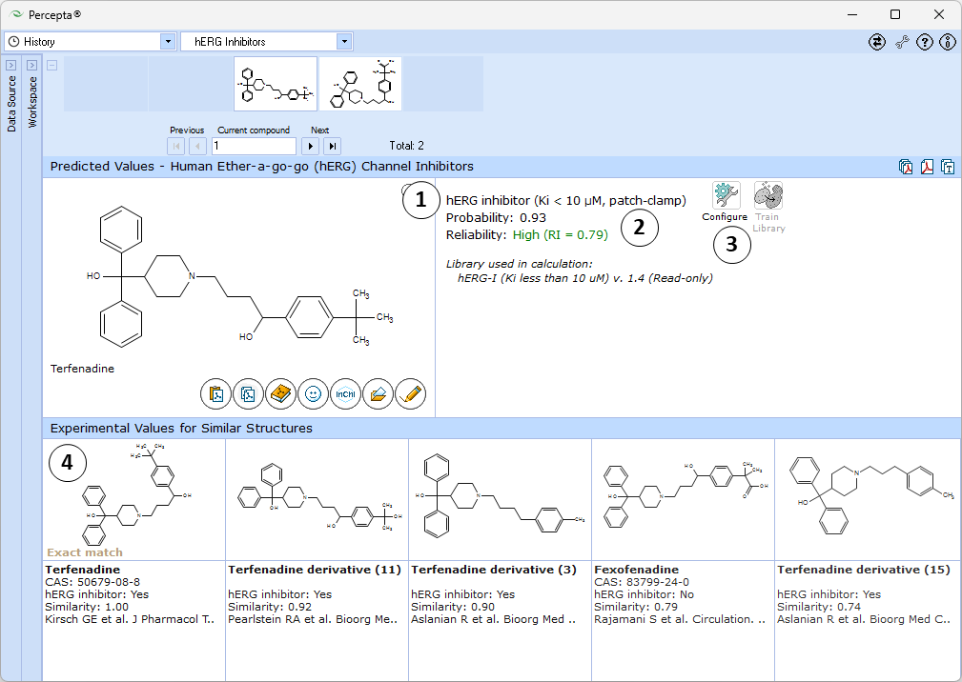
Task: Collapse the compound thumbnail strip minus button
Action: [52, 65]
